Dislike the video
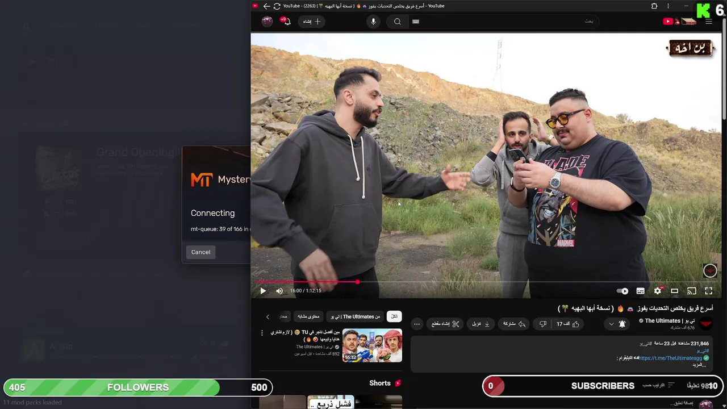The width and height of the screenshot is (727, 409). (543, 324)
